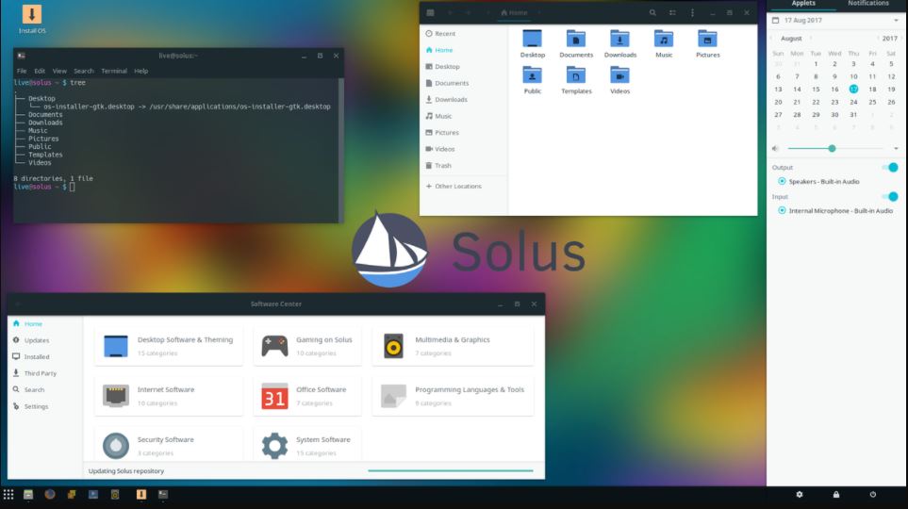Select Speakers - Built-in Audio radio
Viewport: 908px width, 509px height.
coord(782,181)
